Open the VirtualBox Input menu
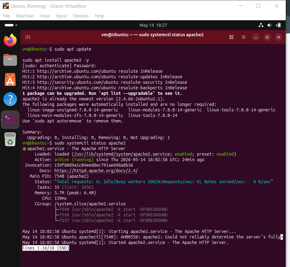Image resolution: width=290 pixels, height=267 pixels. pyautogui.click(x=61, y=16)
